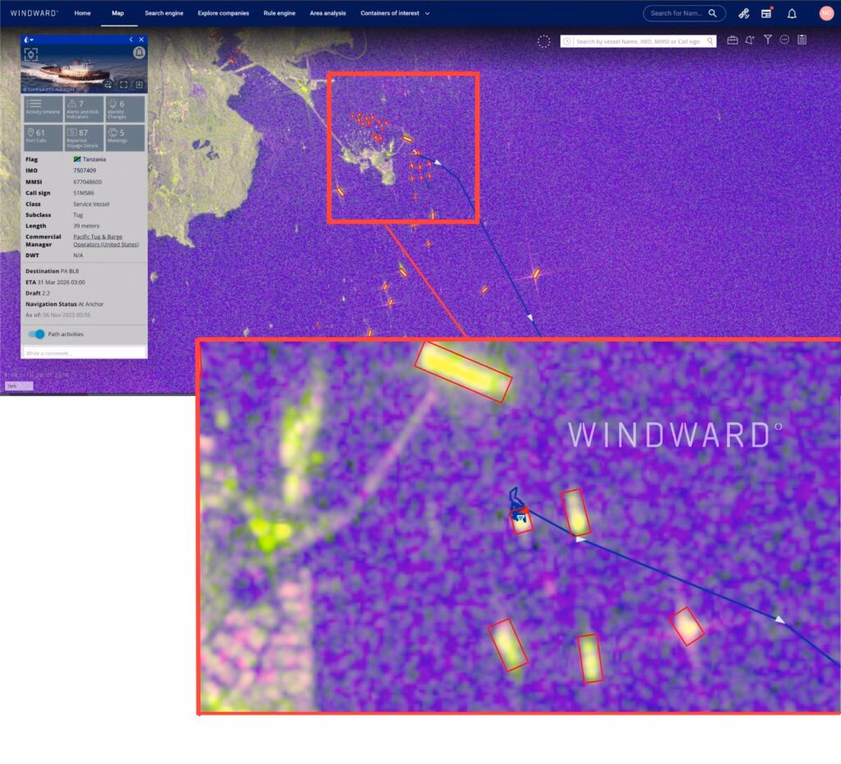Image resolution: width=841 pixels, height=764 pixels.
Task: Open the clipboard list icon on map toolbar
Action: (x=802, y=39)
